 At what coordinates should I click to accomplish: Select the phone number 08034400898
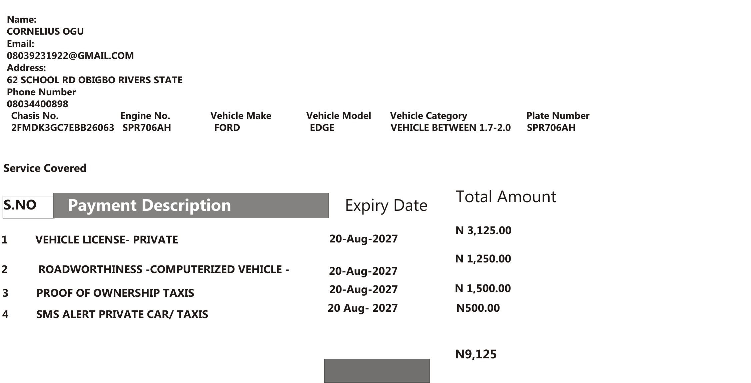(37, 104)
